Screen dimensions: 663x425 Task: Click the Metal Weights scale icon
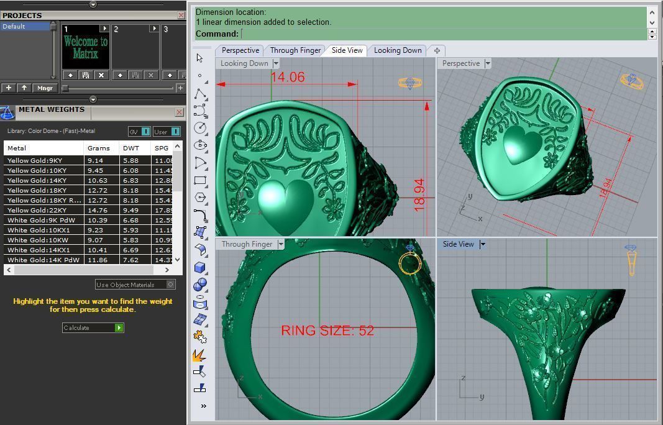point(7,113)
